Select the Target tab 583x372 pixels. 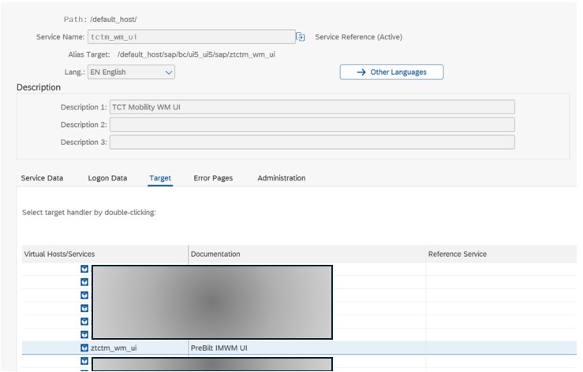160,178
